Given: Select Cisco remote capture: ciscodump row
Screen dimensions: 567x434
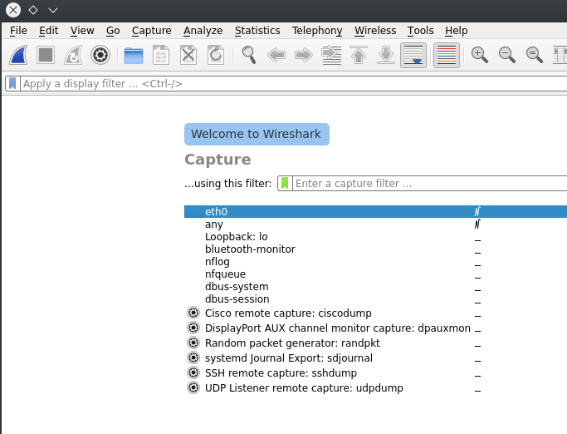Looking at the screenshot, I should (376, 313).
